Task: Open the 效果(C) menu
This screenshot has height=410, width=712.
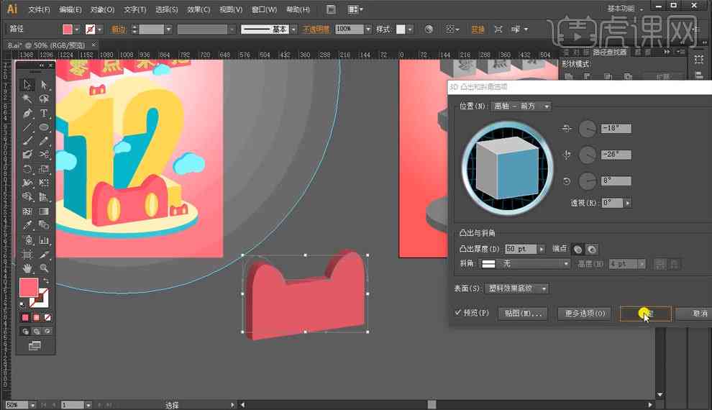Action: [x=199, y=9]
